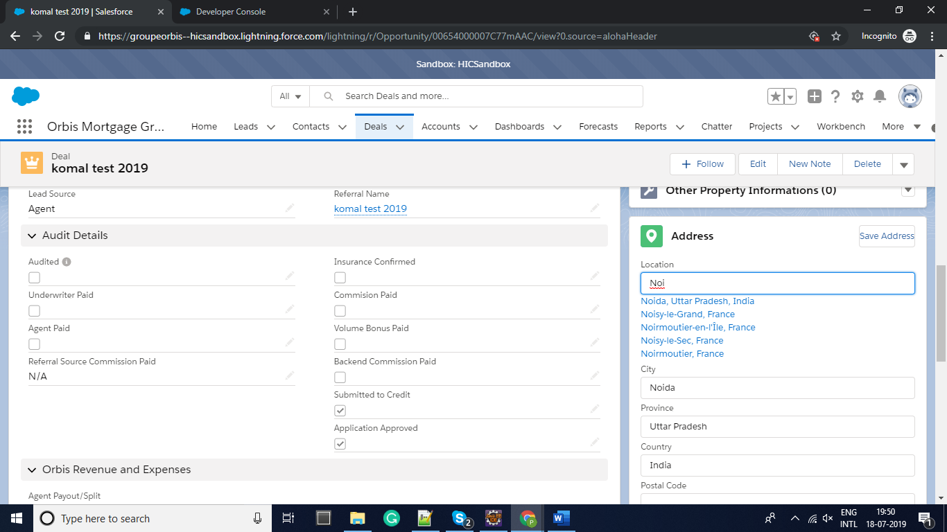947x532 pixels.
Task: Open Windows Start menu
Action: coord(17,518)
